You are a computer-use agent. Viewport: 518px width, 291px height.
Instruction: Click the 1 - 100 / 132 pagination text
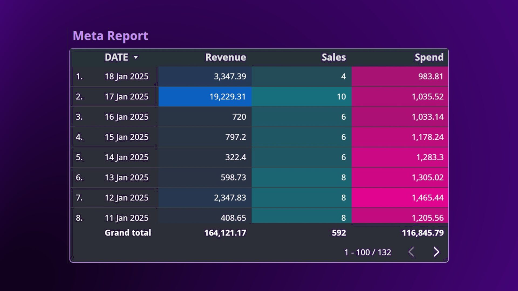pyautogui.click(x=368, y=252)
